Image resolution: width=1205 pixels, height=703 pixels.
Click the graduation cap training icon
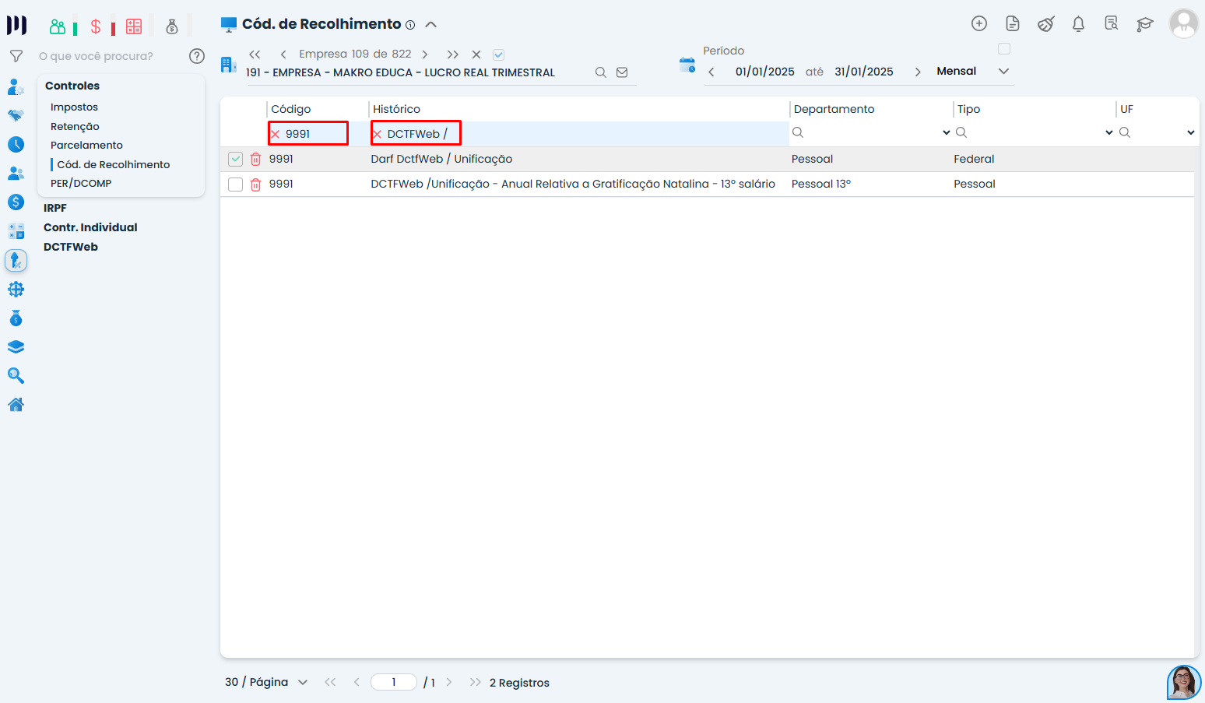click(1144, 24)
